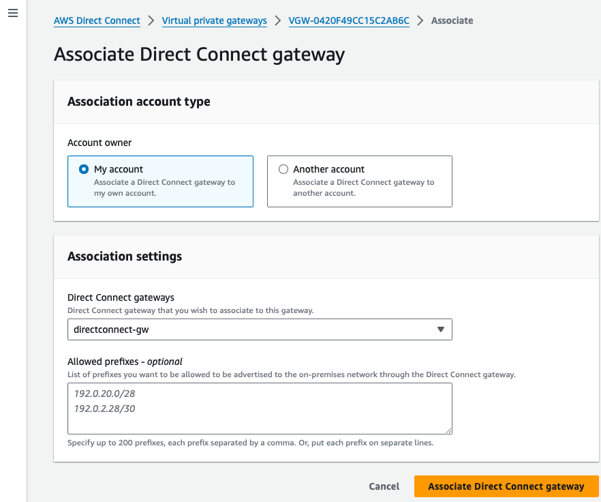This screenshot has width=601, height=502.
Task: Click Associate Direct Connect gateway button
Action: click(x=506, y=486)
